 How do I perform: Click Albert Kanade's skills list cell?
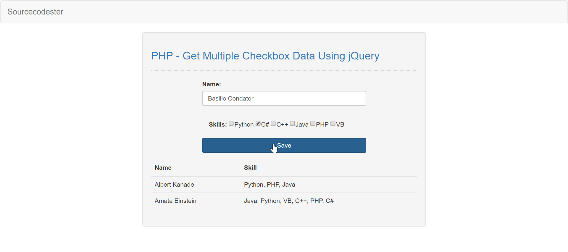[x=270, y=185]
